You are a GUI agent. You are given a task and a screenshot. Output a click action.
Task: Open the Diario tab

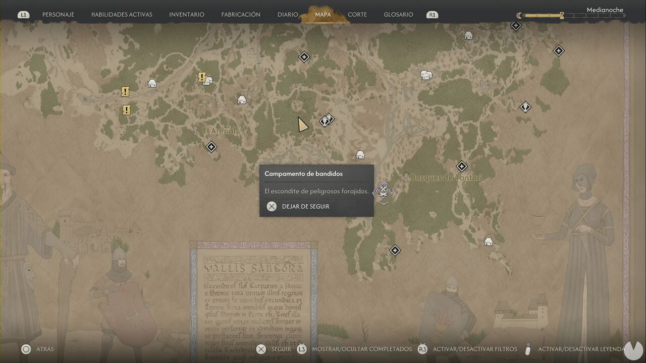(288, 15)
